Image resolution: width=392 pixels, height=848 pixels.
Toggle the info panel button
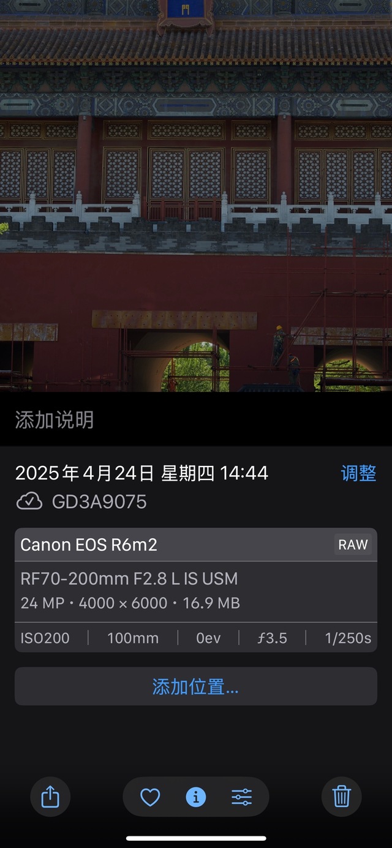196,797
